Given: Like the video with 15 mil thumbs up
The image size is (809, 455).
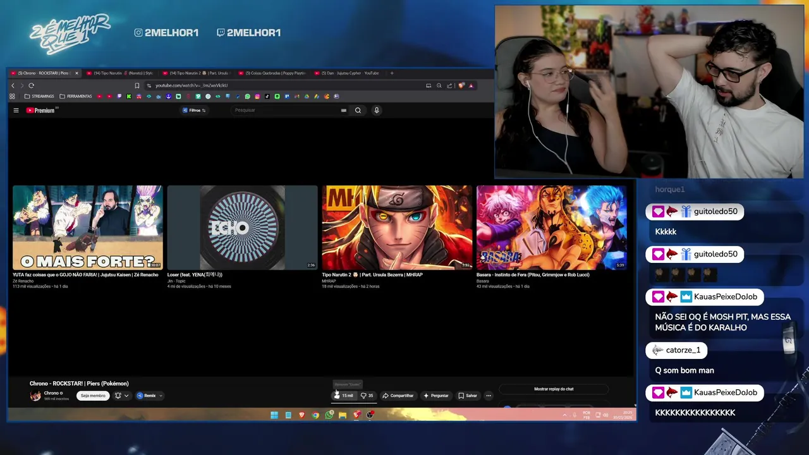Looking at the screenshot, I should click(344, 396).
